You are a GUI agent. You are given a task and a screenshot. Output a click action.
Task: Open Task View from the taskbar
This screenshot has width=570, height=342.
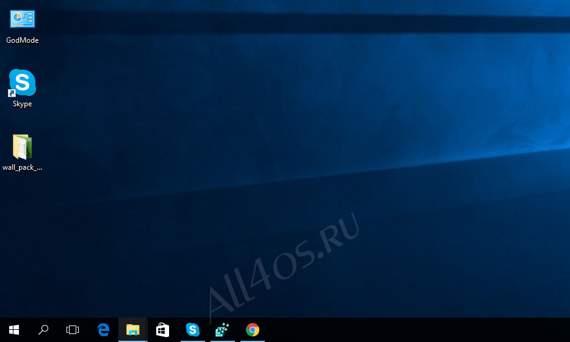coord(73,330)
